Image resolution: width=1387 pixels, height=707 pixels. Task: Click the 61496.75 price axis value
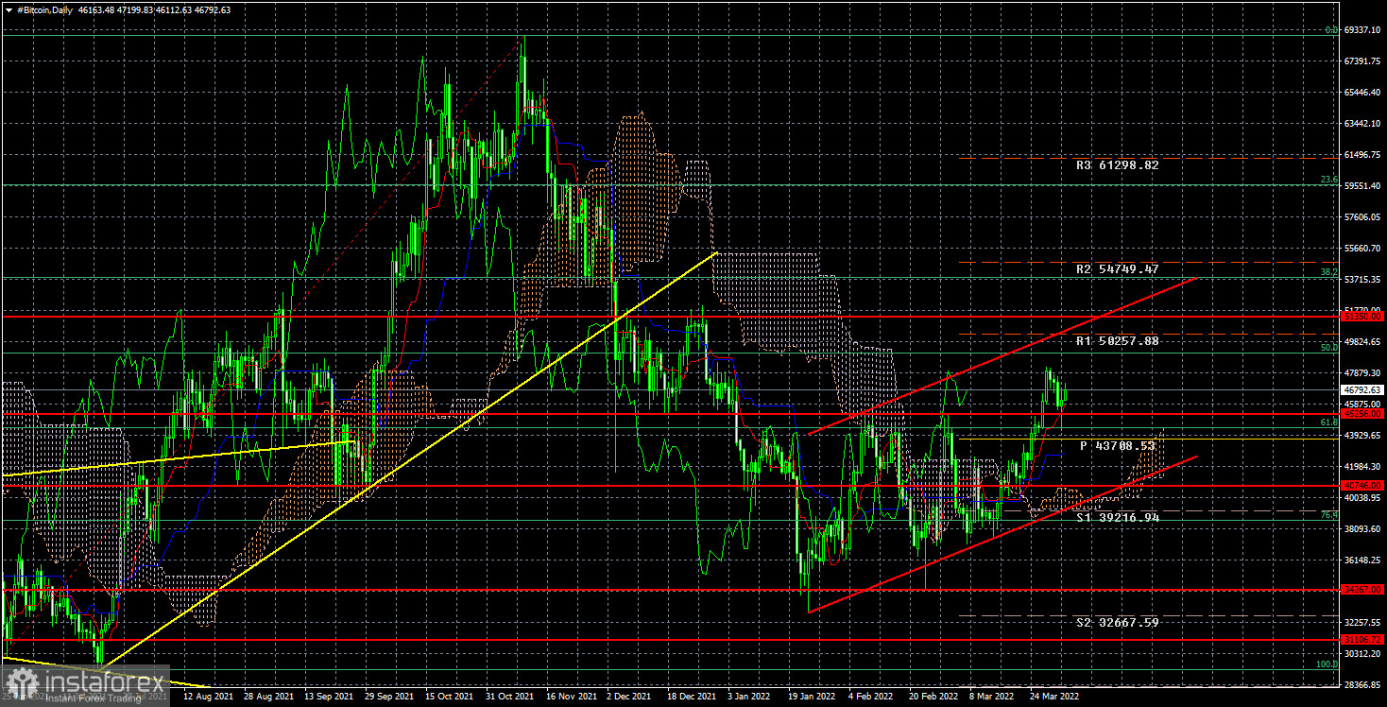tap(1363, 155)
